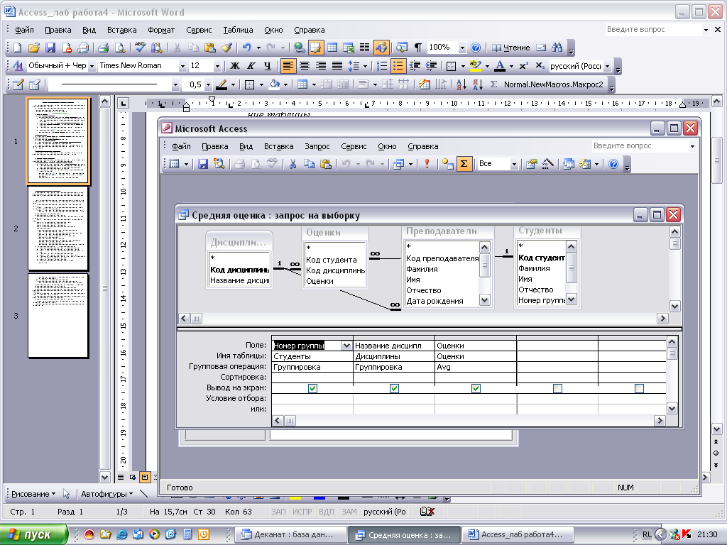This screenshot has width=727, height=545.
Task: Click the Find binoculars icon in Word
Action: (557, 48)
